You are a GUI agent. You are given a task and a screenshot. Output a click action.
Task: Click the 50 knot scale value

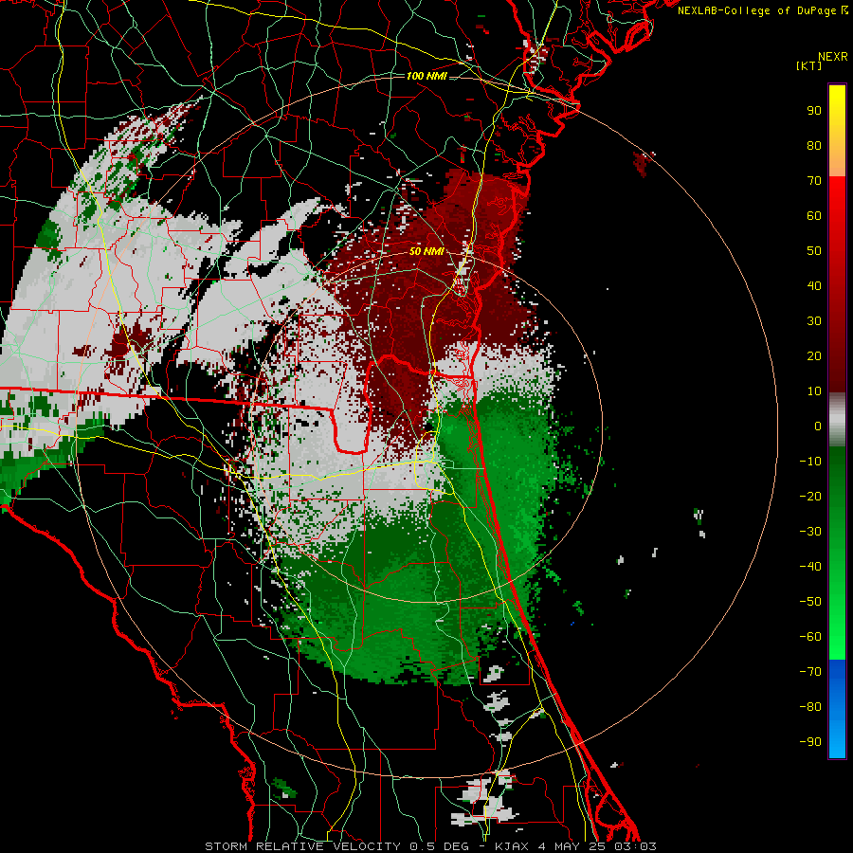(814, 251)
